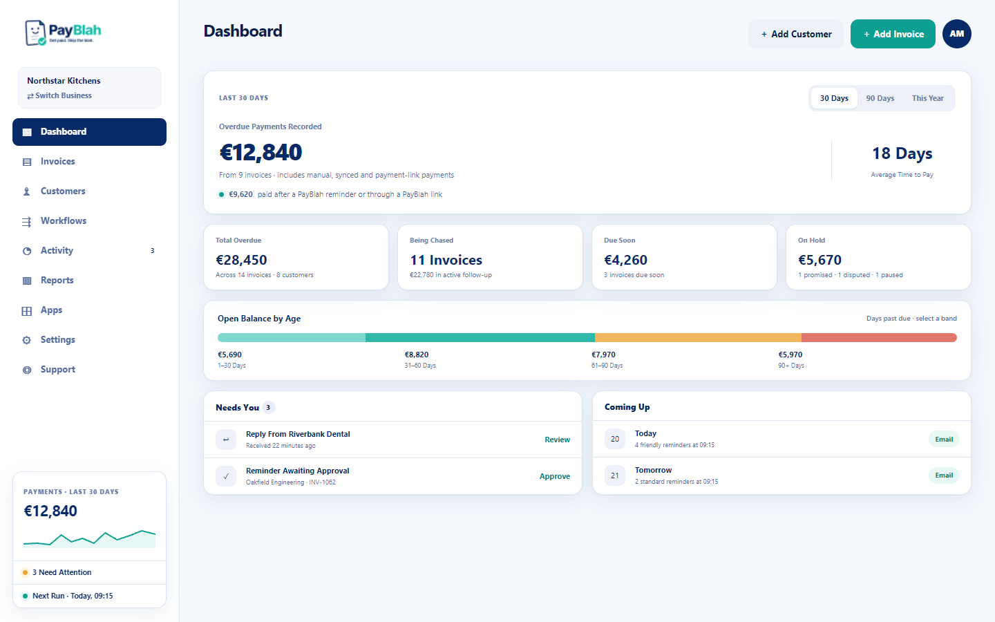The width and height of the screenshot is (995, 622).
Task: Open the Being Chased card
Action: tap(490, 257)
